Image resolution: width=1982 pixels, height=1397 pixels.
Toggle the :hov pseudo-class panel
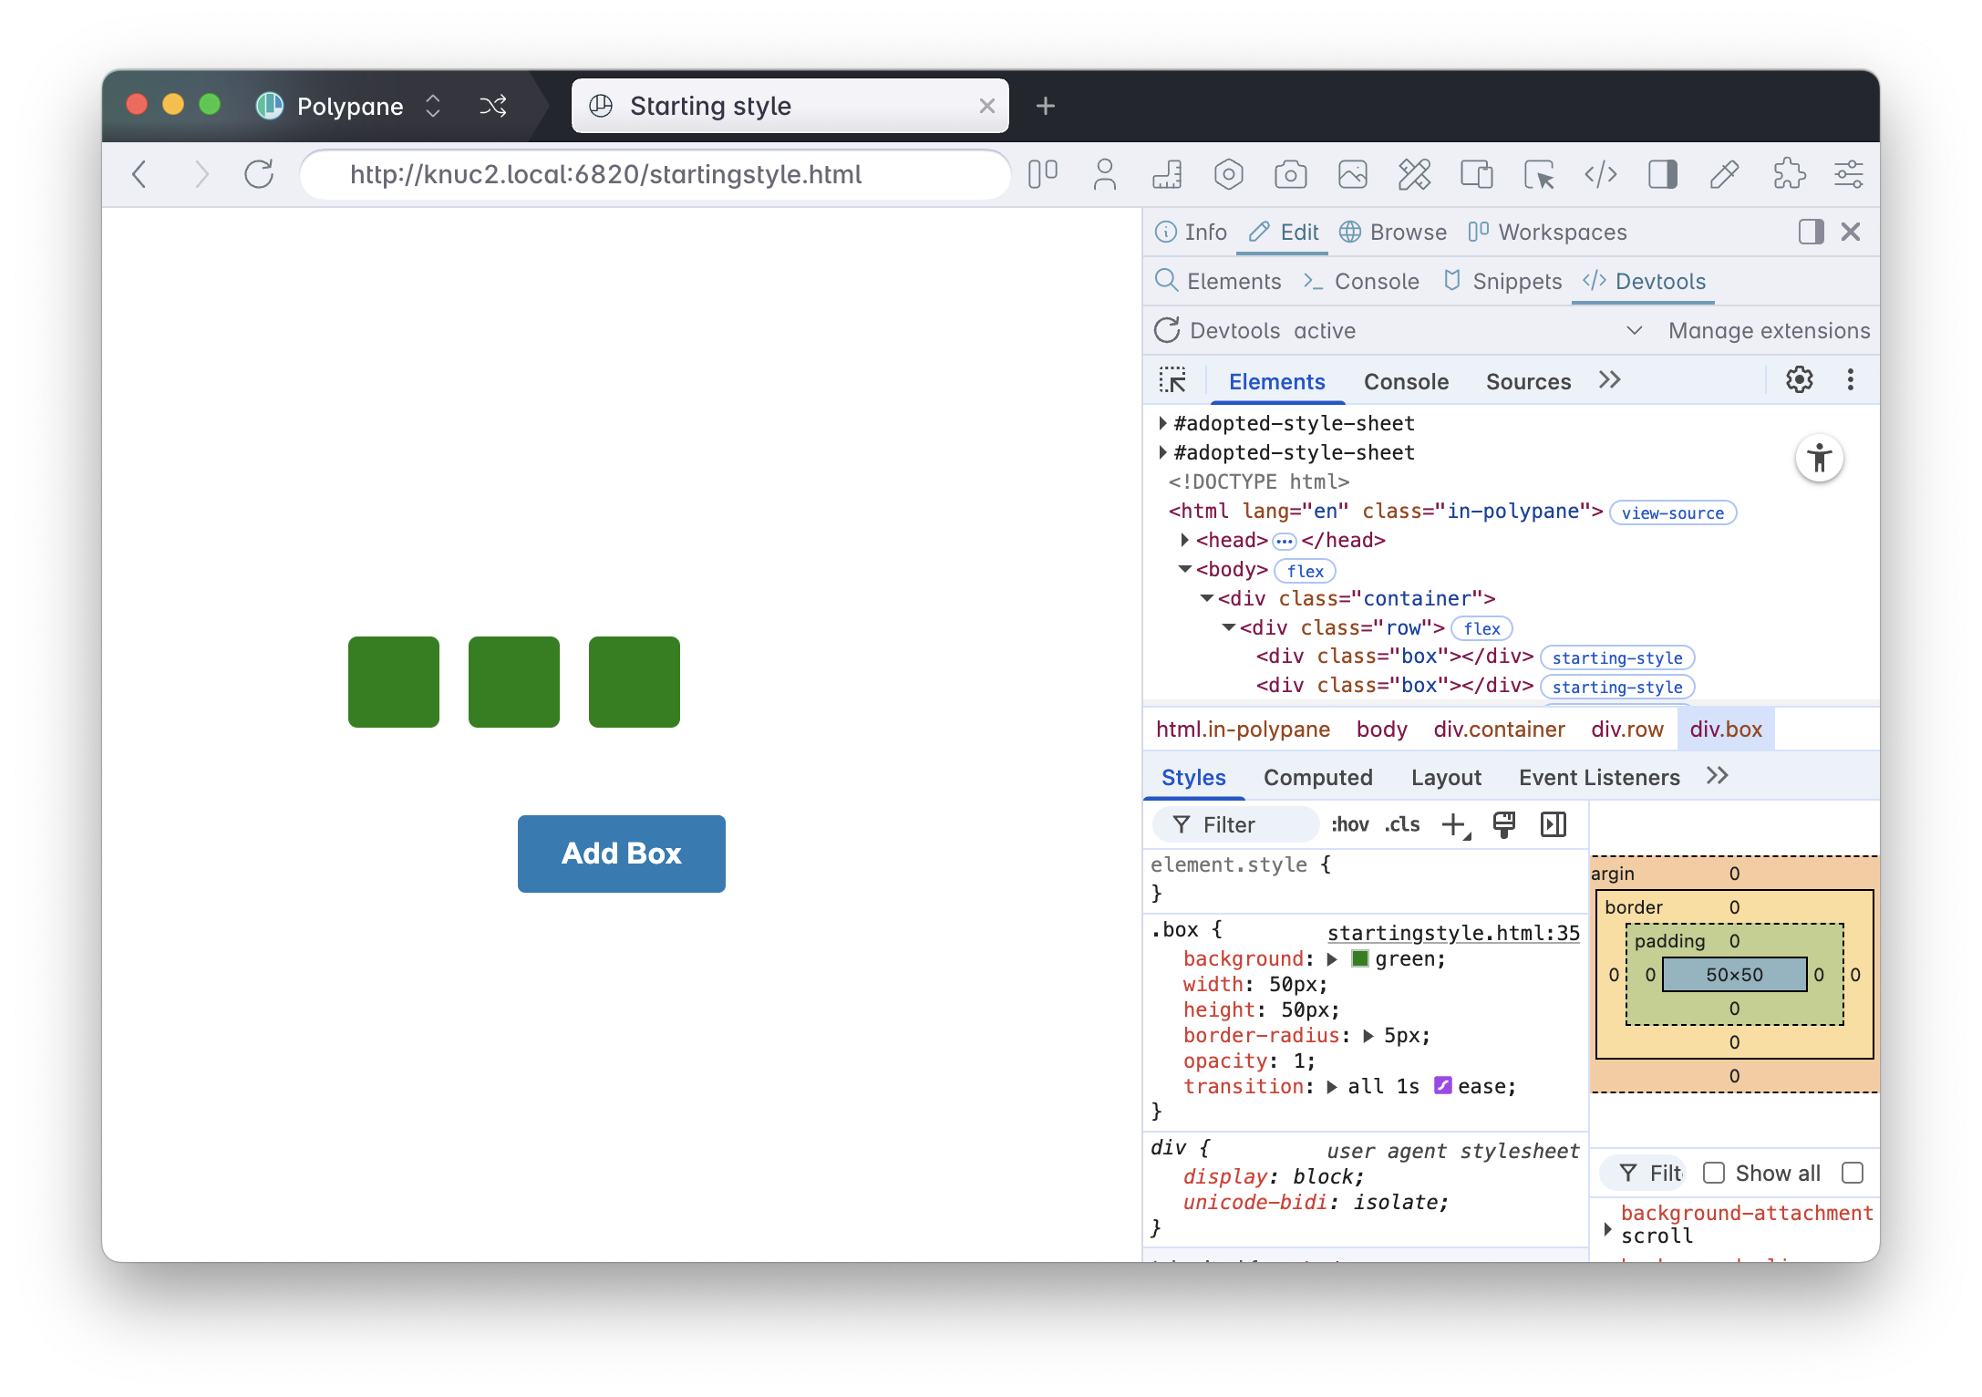click(1350, 823)
